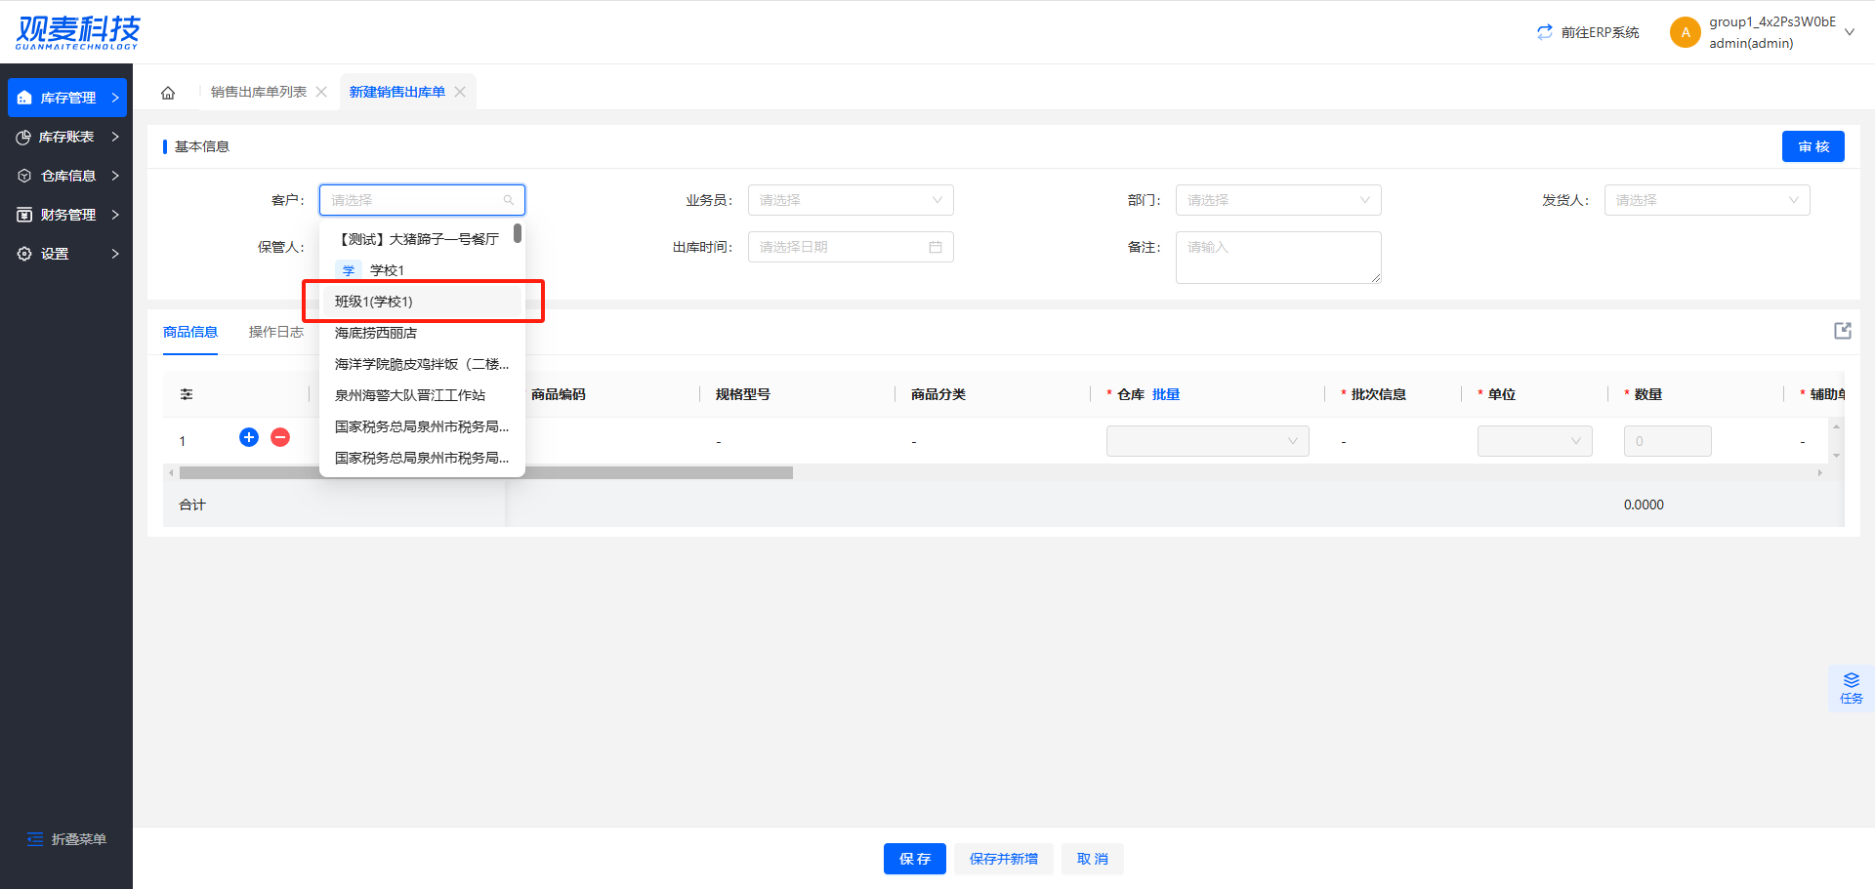Viewport: 1875px width, 889px height.
Task: Click the 备注 textarea
Action: pyautogui.click(x=1278, y=258)
